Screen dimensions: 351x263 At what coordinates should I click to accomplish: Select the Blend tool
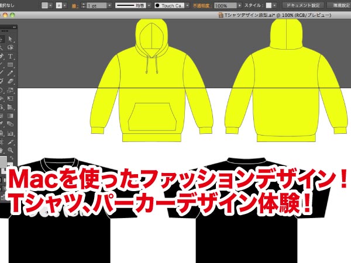click(x=10, y=124)
